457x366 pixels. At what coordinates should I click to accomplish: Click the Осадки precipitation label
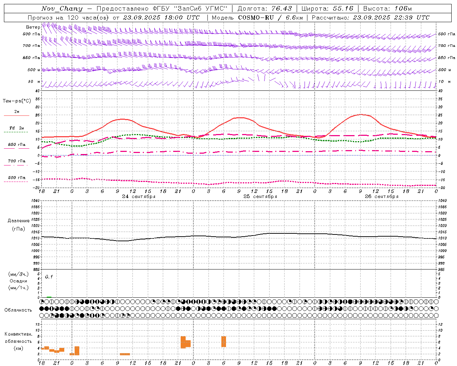click(19, 281)
